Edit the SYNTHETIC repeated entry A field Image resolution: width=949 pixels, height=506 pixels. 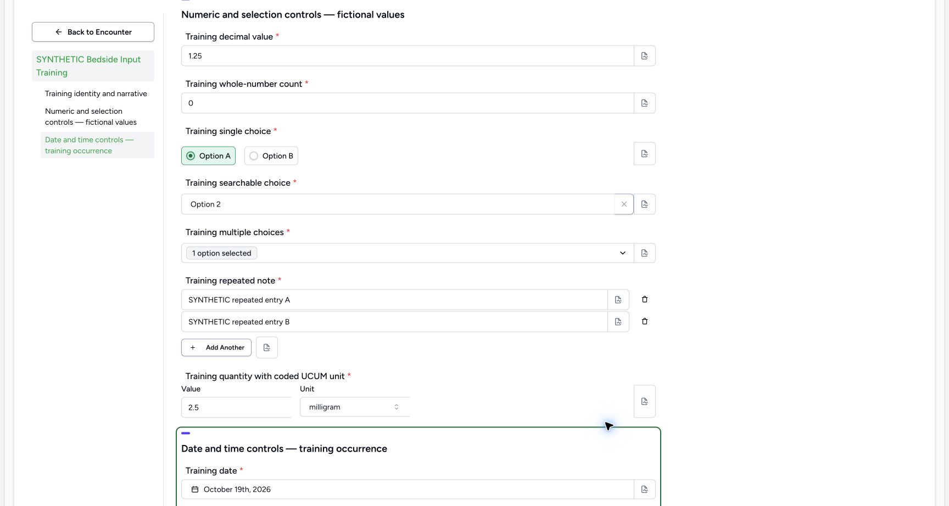coord(394,300)
